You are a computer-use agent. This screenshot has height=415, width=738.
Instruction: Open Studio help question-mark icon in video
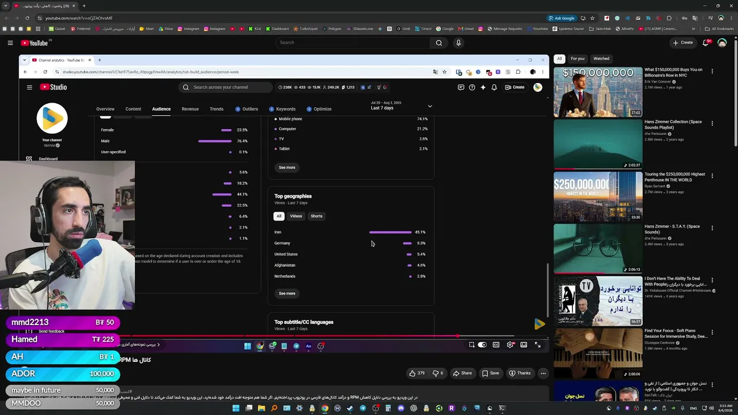[472, 87]
